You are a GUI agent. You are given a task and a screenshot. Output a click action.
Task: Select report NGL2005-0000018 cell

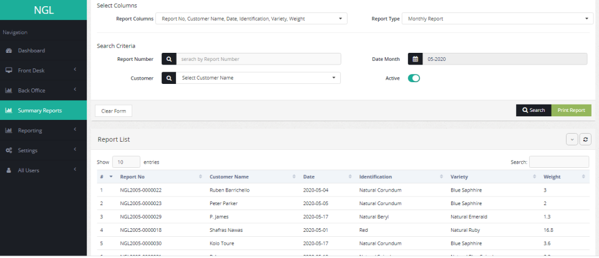pyautogui.click(x=140, y=230)
